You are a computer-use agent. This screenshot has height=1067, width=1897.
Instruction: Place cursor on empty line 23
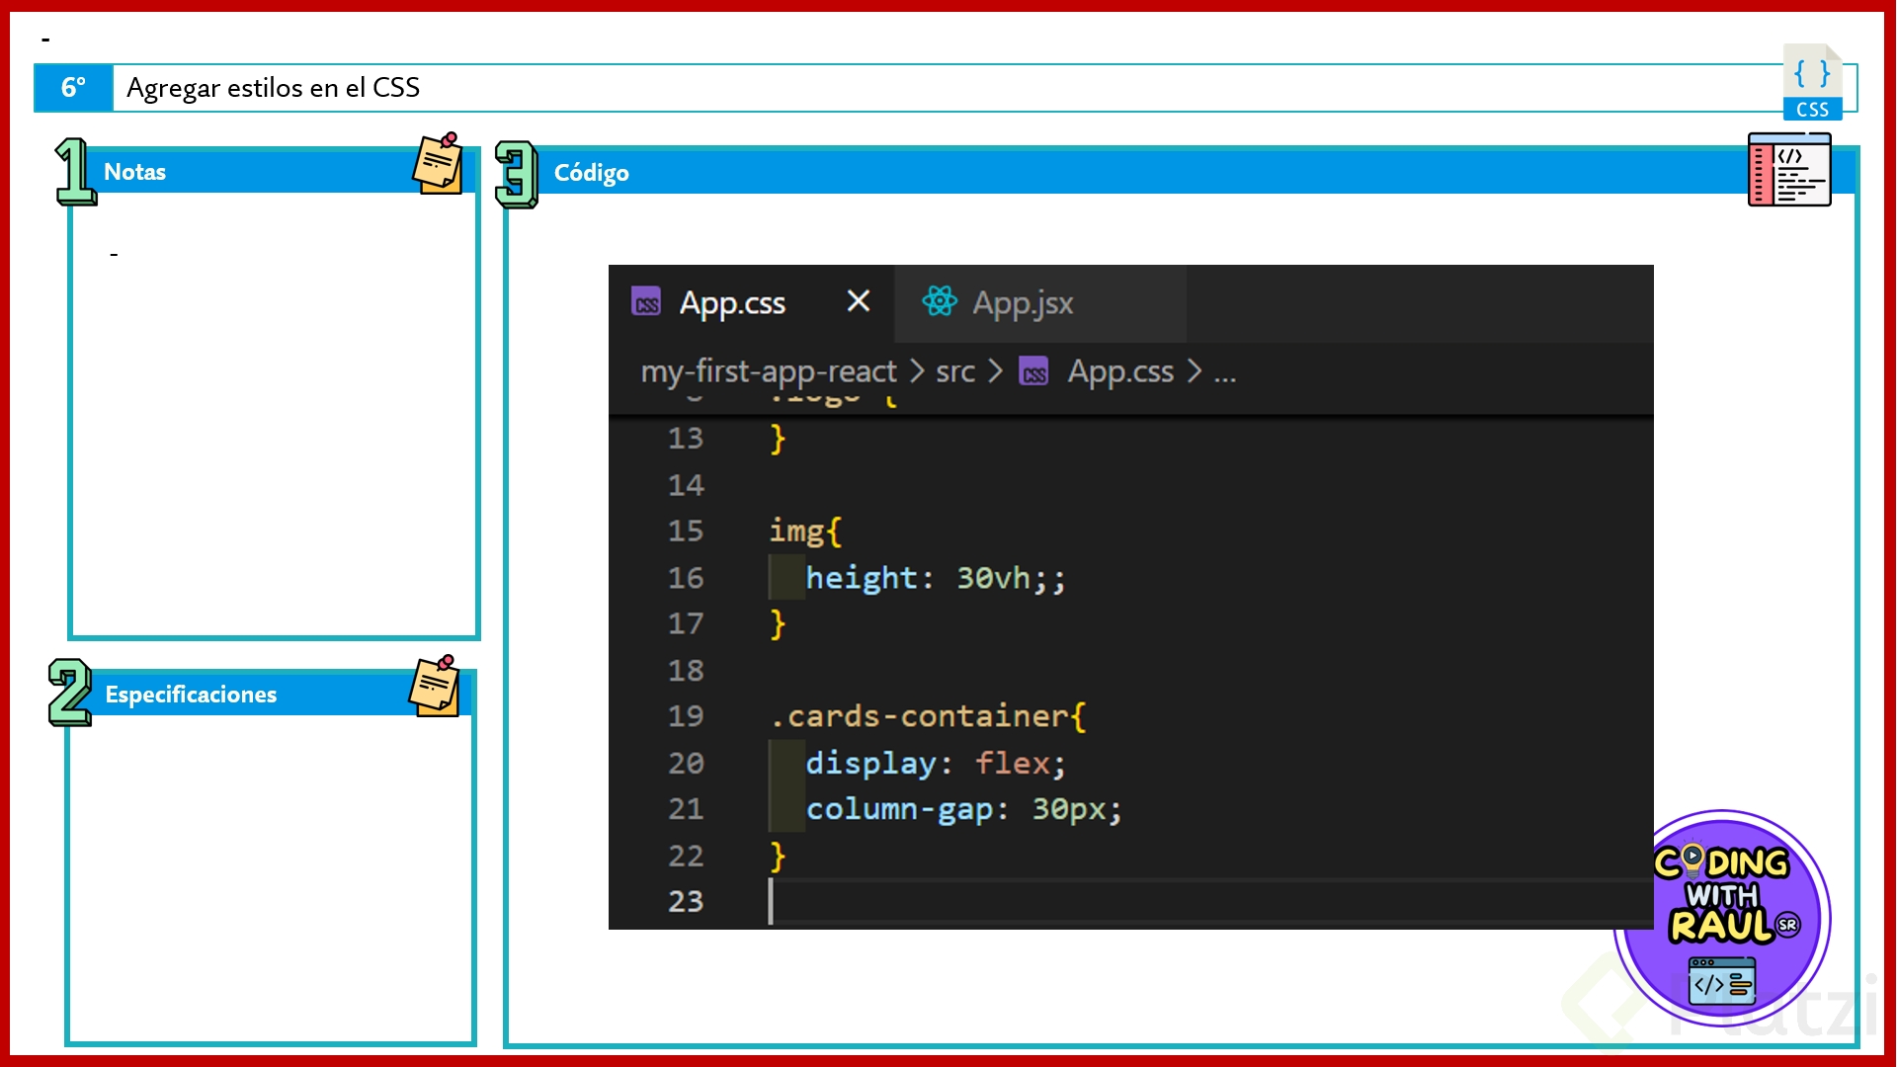pos(988,901)
